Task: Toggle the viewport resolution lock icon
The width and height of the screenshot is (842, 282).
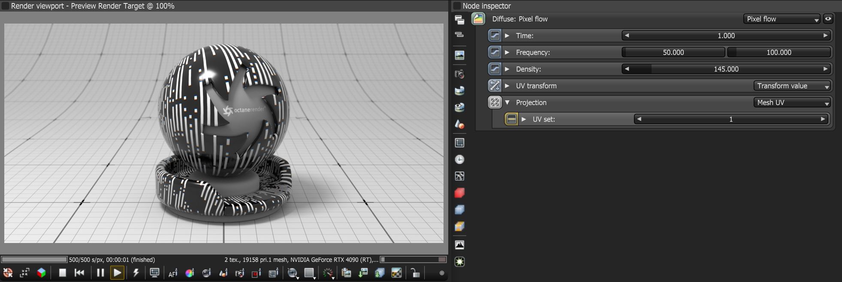Action: [415, 273]
